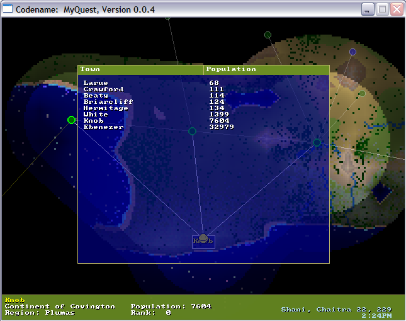Click the teal node below the Ebenezer row
Screen dimensions: 406x321
coord(192,131)
